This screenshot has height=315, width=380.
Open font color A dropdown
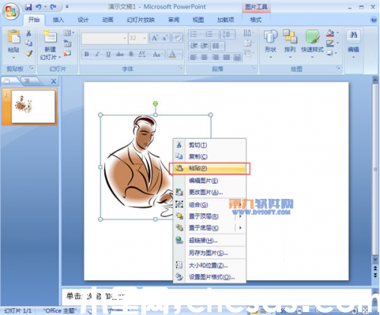(x=179, y=54)
